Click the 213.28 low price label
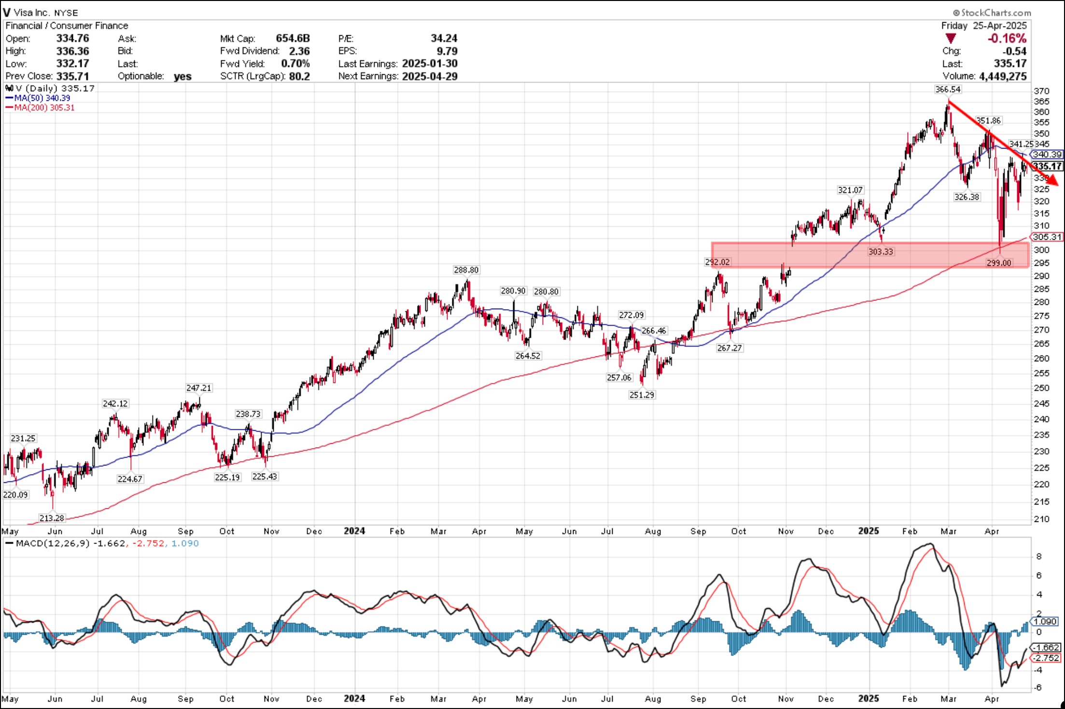Screen dimensions: 1065x709 click(52, 518)
